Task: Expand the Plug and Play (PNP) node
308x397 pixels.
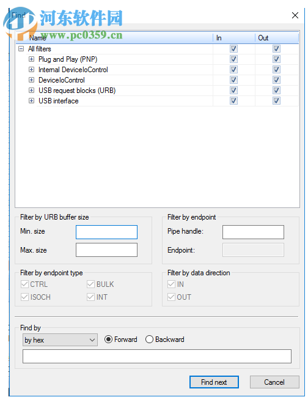Action: [31, 59]
